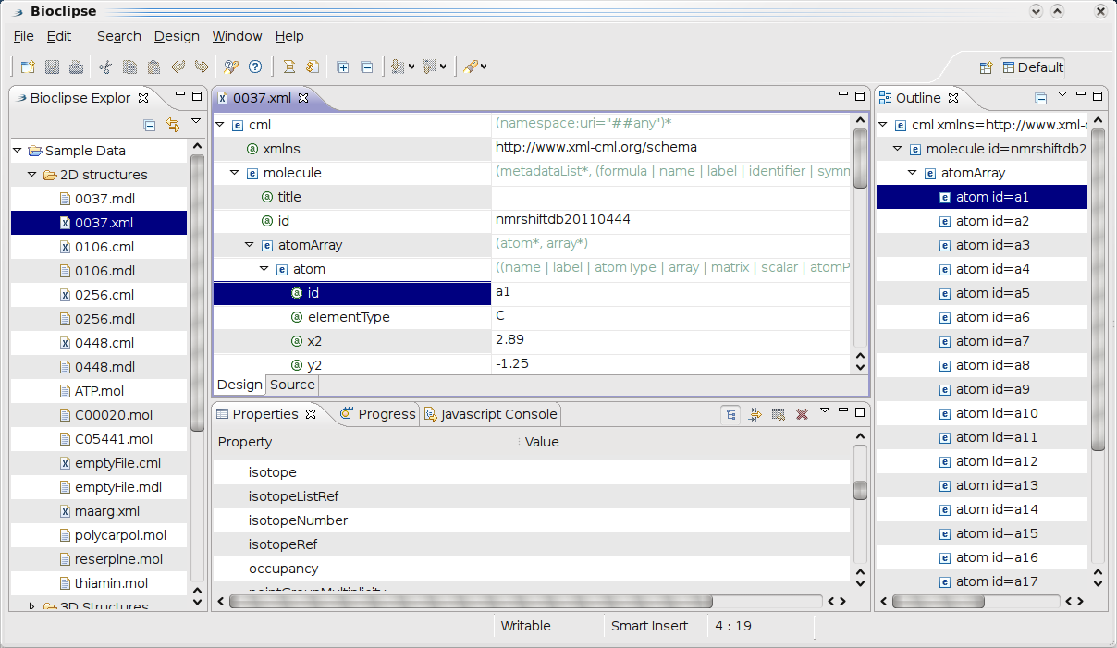Click the New file toolbar icon

click(28, 67)
